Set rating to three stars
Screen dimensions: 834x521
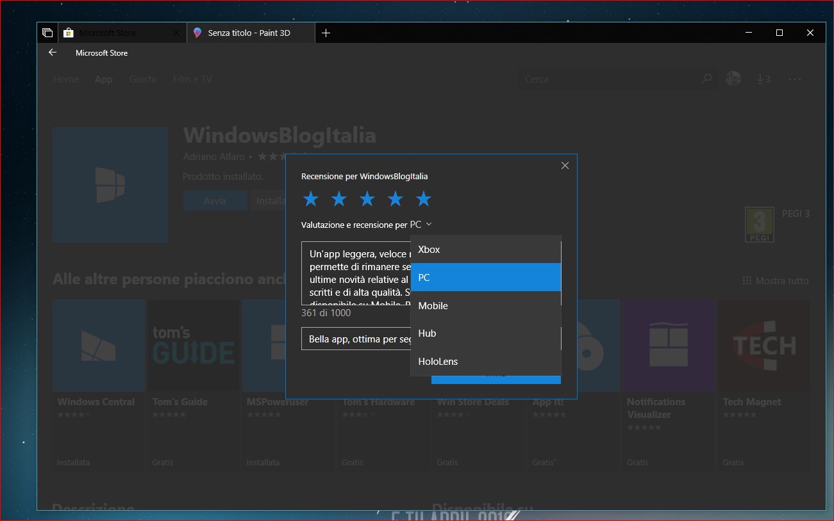367,199
